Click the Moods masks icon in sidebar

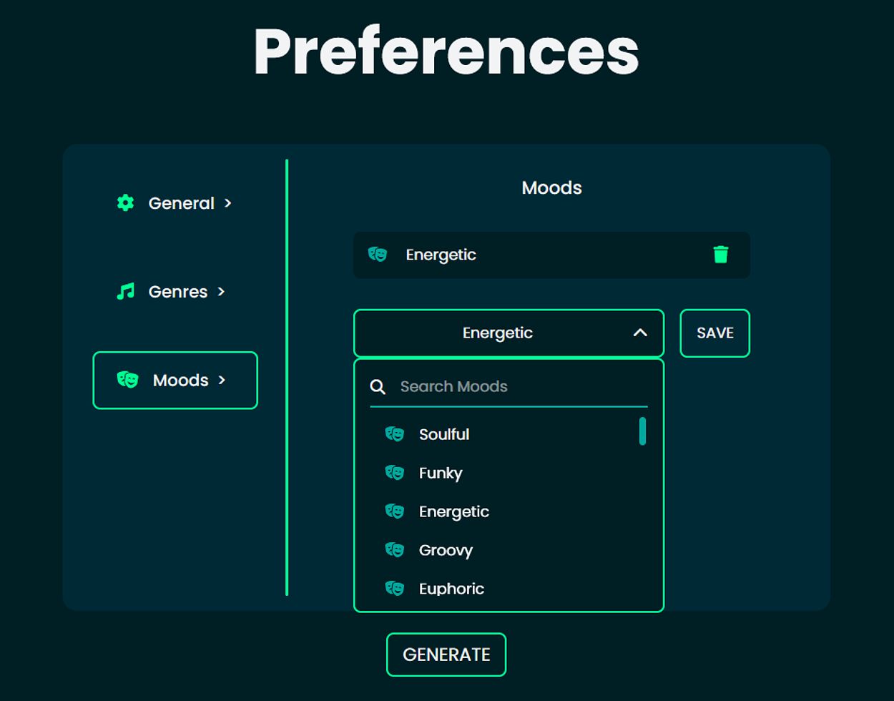pyautogui.click(x=127, y=380)
